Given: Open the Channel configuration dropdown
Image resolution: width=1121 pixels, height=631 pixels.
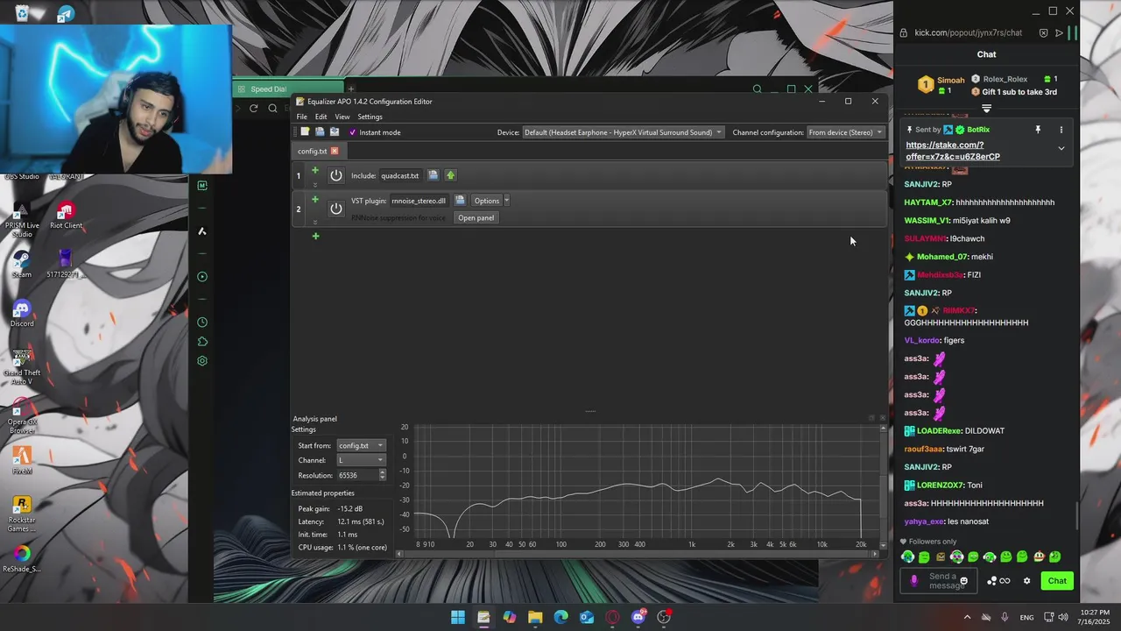Looking at the screenshot, I should 846,132.
